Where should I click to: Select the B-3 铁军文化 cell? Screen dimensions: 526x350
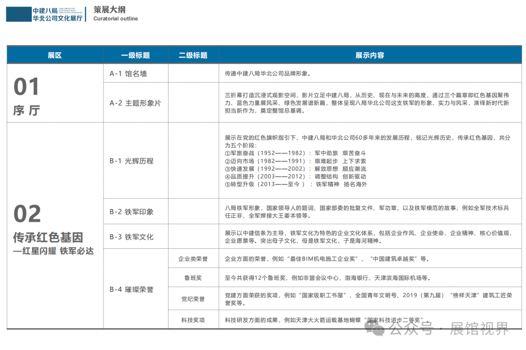click(131, 237)
